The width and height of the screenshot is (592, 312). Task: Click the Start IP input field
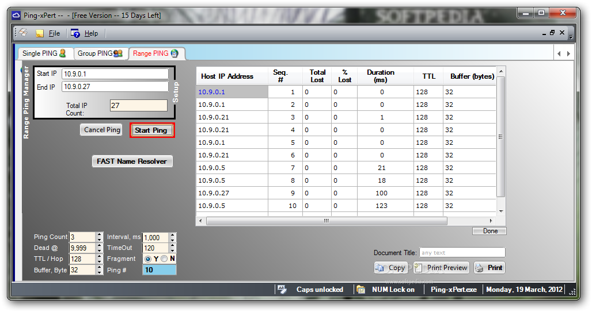pos(115,74)
